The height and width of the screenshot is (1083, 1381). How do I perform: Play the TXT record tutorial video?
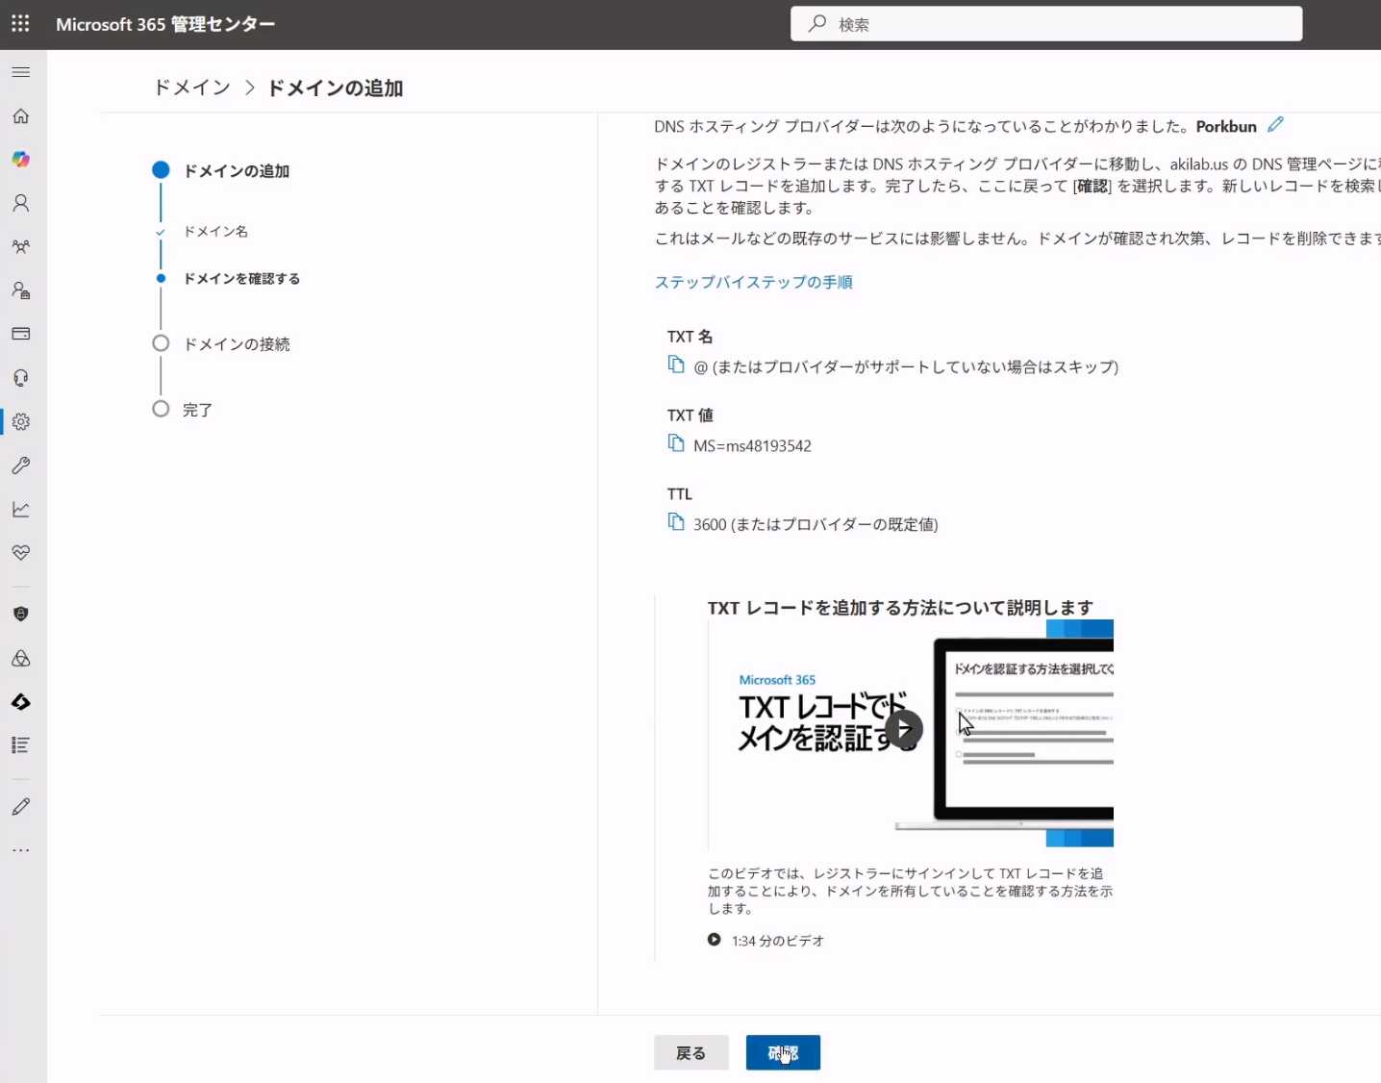[x=903, y=729]
